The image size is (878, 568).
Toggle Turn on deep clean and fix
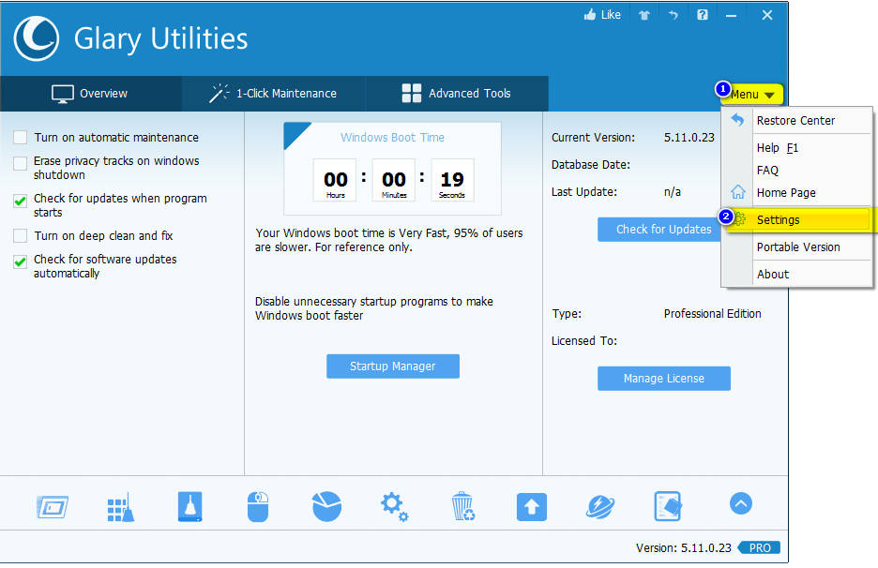21,236
